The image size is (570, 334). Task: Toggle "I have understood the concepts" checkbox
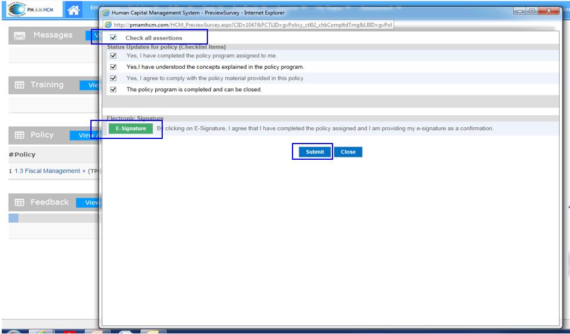tap(114, 67)
